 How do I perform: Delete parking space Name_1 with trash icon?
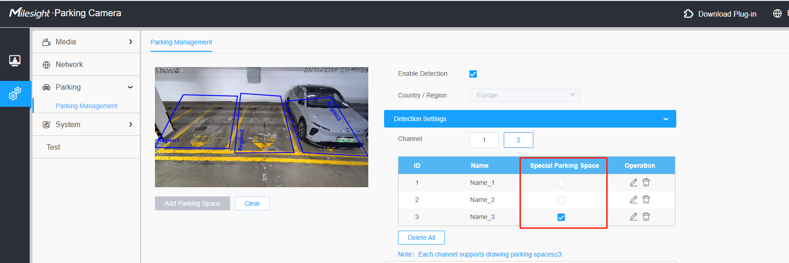click(646, 183)
